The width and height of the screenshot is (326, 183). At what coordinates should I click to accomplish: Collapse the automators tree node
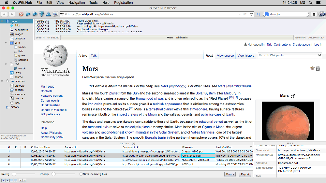pos(2,81)
